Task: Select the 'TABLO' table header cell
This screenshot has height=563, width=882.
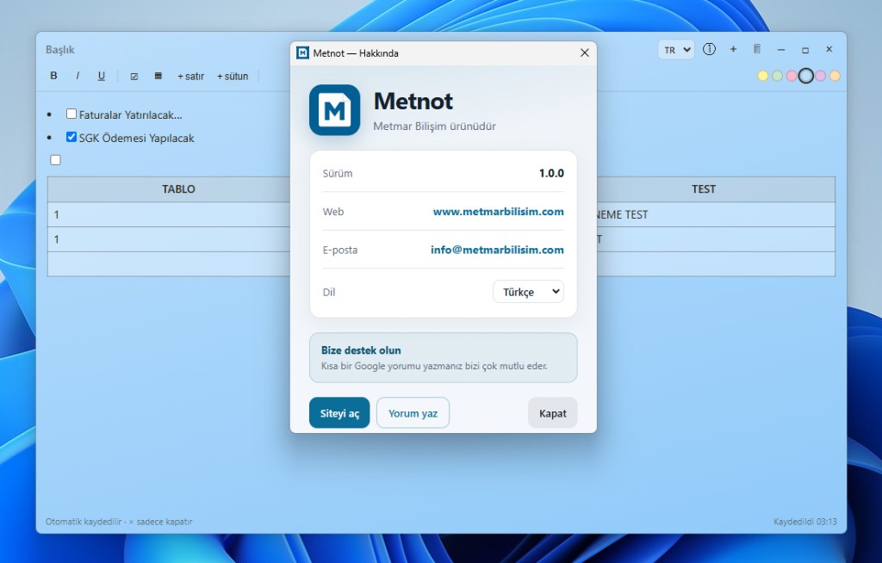Action: coord(178,189)
